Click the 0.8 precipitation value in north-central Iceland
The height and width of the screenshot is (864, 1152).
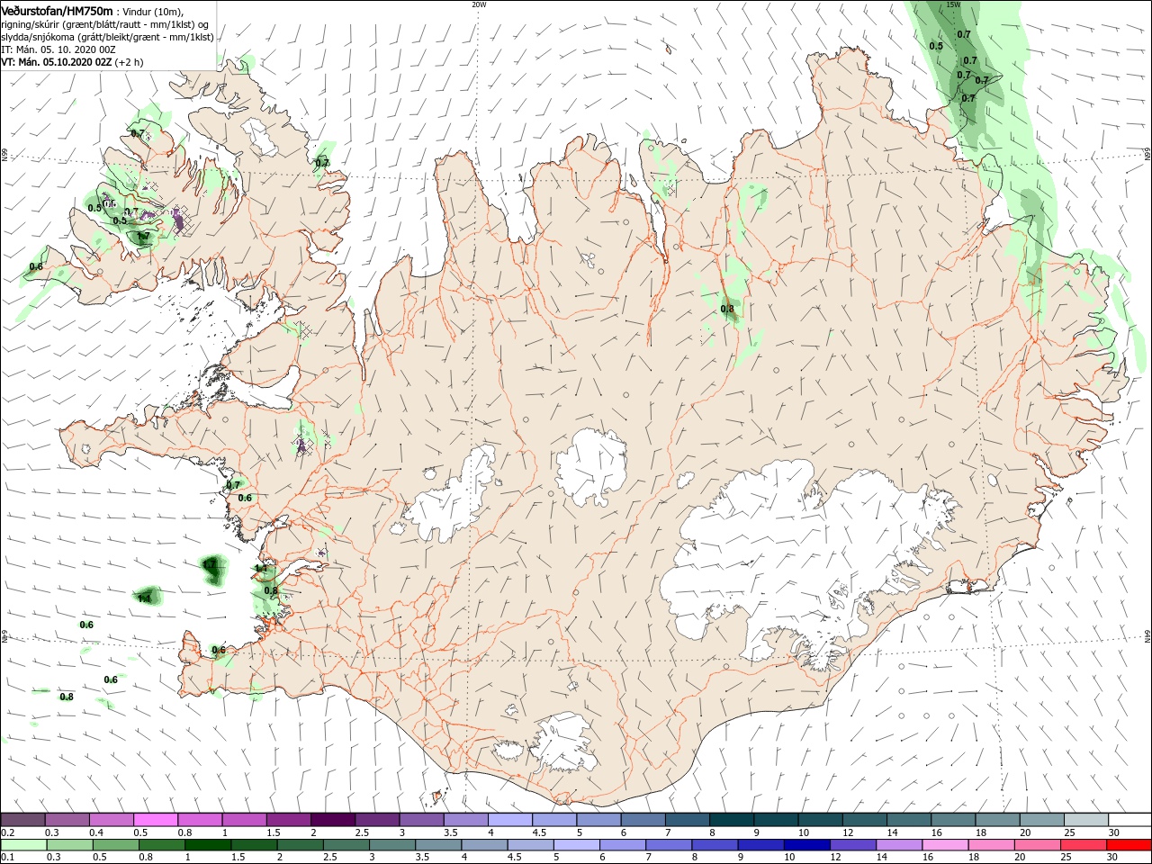pyautogui.click(x=727, y=309)
